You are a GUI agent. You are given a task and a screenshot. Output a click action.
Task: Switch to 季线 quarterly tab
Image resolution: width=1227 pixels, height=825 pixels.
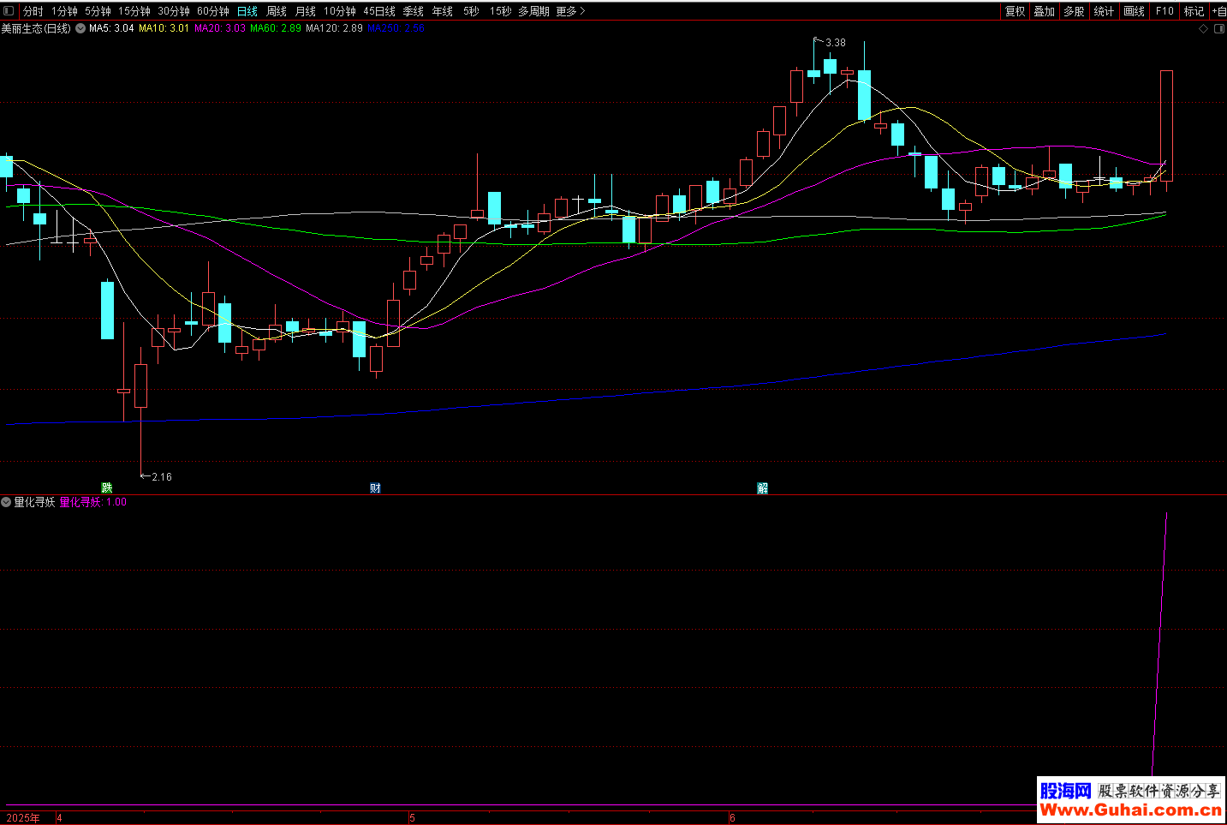[414, 11]
